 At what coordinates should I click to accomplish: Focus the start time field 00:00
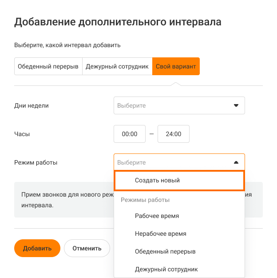click(x=130, y=134)
